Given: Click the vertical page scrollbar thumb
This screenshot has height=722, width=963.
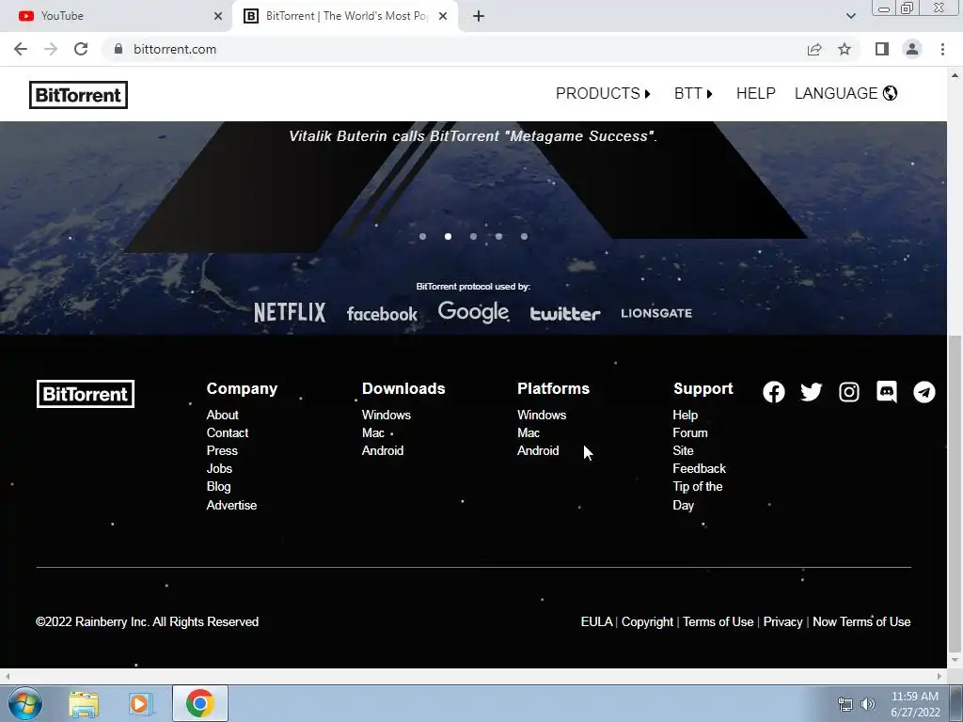Looking at the screenshot, I should click(955, 494).
